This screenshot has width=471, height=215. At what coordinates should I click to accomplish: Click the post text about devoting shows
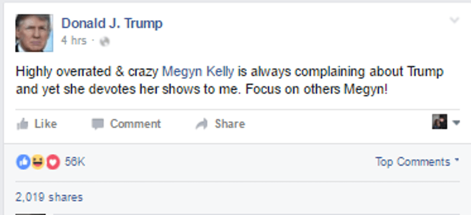[201, 90]
